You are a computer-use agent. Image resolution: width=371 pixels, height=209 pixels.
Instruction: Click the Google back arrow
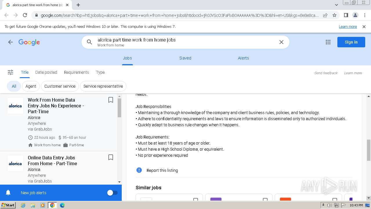[10, 42]
